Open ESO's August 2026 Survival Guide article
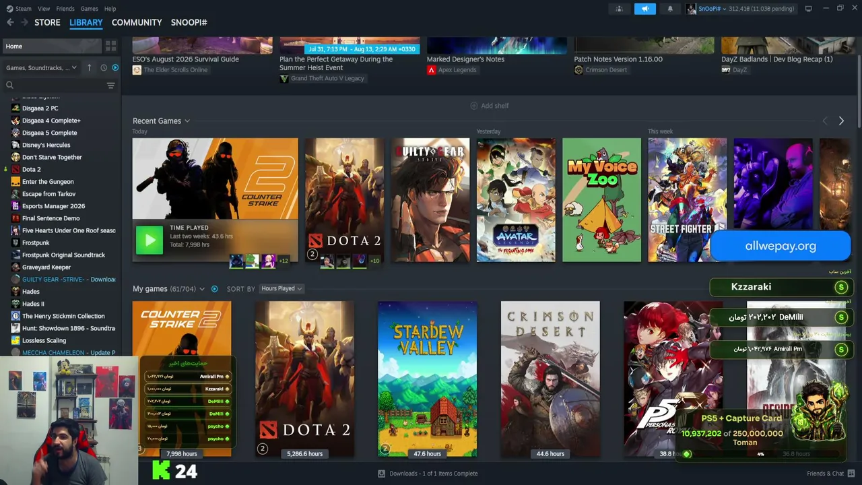The image size is (862, 485). 186,59
